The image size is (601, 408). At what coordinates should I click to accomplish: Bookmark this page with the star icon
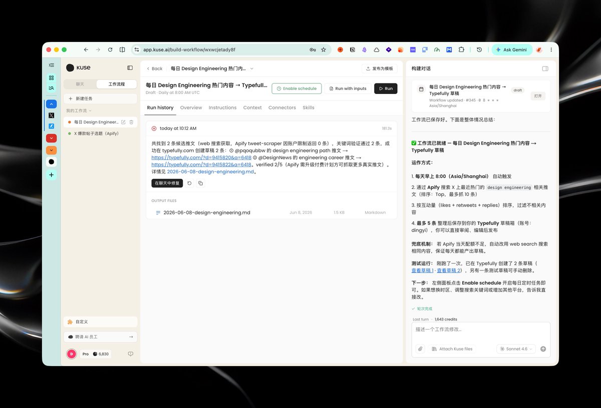click(324, 49)
